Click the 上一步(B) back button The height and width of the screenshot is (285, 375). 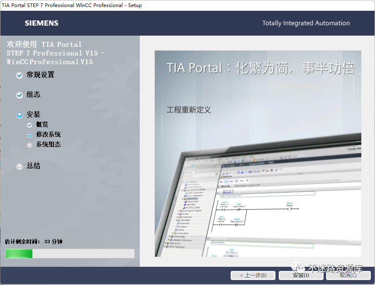point(253,275)
